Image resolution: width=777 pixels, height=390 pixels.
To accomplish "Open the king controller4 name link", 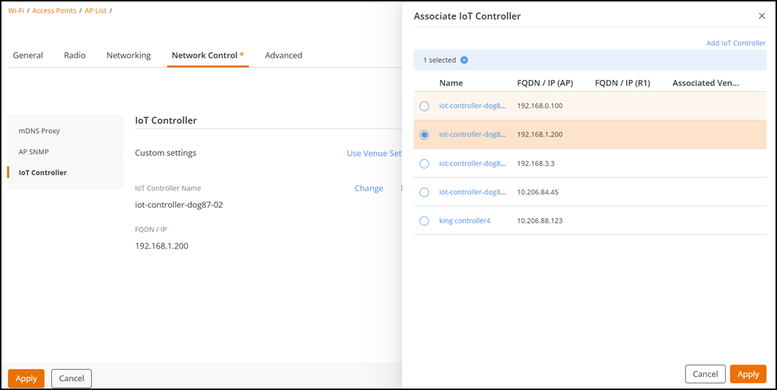I will [464, 221].
